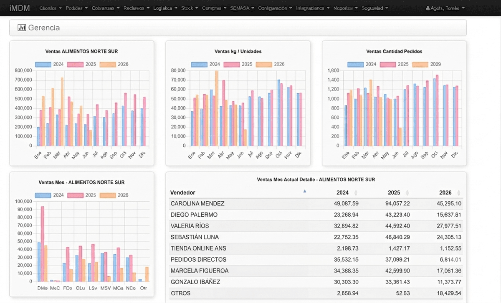Open the Clientes dropdown menu

click(51, 8)
